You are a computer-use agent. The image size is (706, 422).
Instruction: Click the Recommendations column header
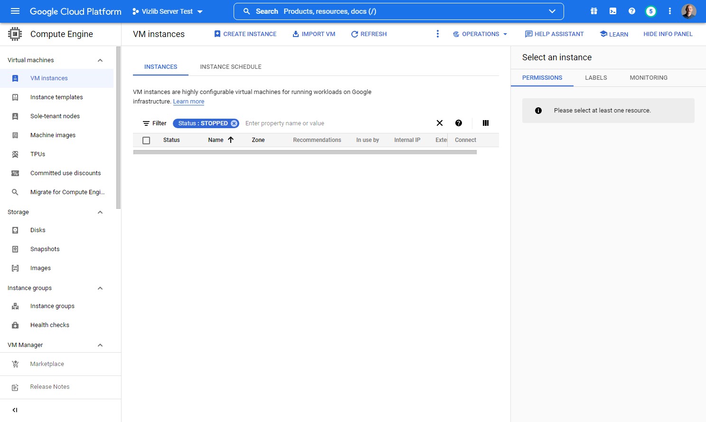[317, 140]
